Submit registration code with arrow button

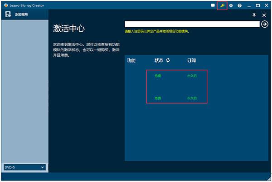tap(265, 24)
